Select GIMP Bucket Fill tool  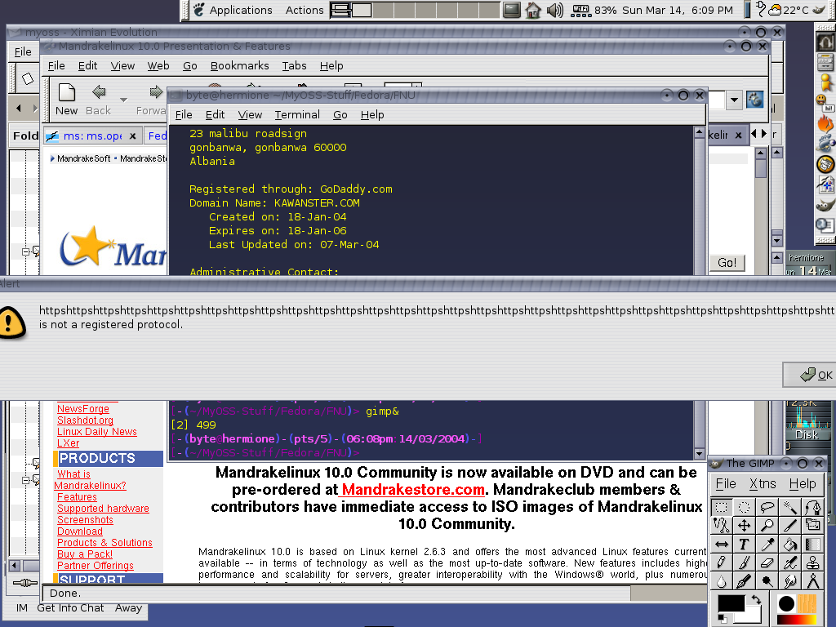790,545
